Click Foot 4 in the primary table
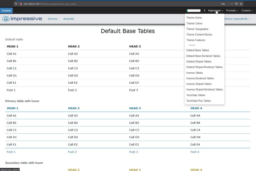Image resolution: width=256 pixels, height=171 pixels. coord(195,152)
